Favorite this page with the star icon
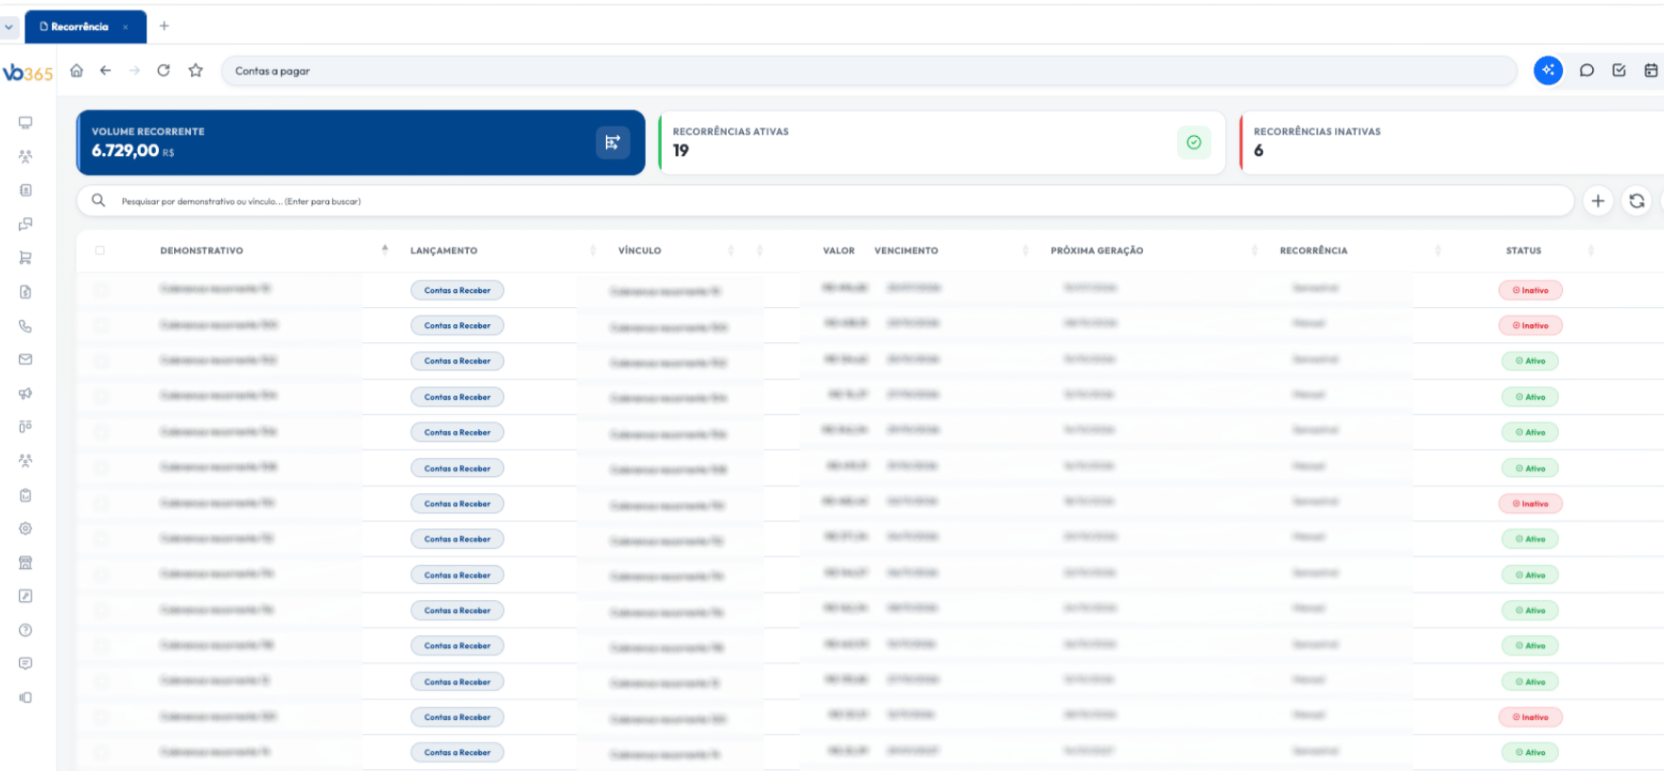The width and height of the screenshot is (1664, 771). (x=196, y=71)
